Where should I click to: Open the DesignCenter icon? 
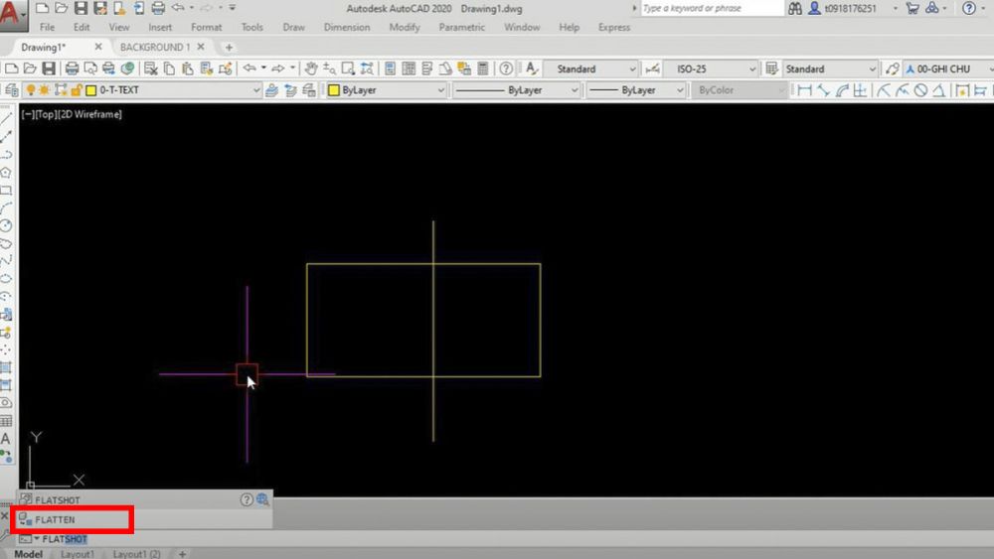[409, 69]
